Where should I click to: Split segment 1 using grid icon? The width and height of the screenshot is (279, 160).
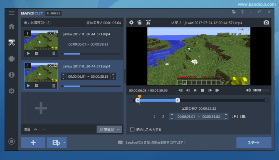pyautogui.click(x=36, y=53)
